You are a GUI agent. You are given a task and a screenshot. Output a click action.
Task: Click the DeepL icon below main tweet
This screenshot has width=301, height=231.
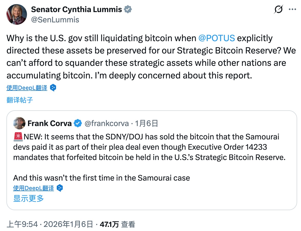click(53, 88)
